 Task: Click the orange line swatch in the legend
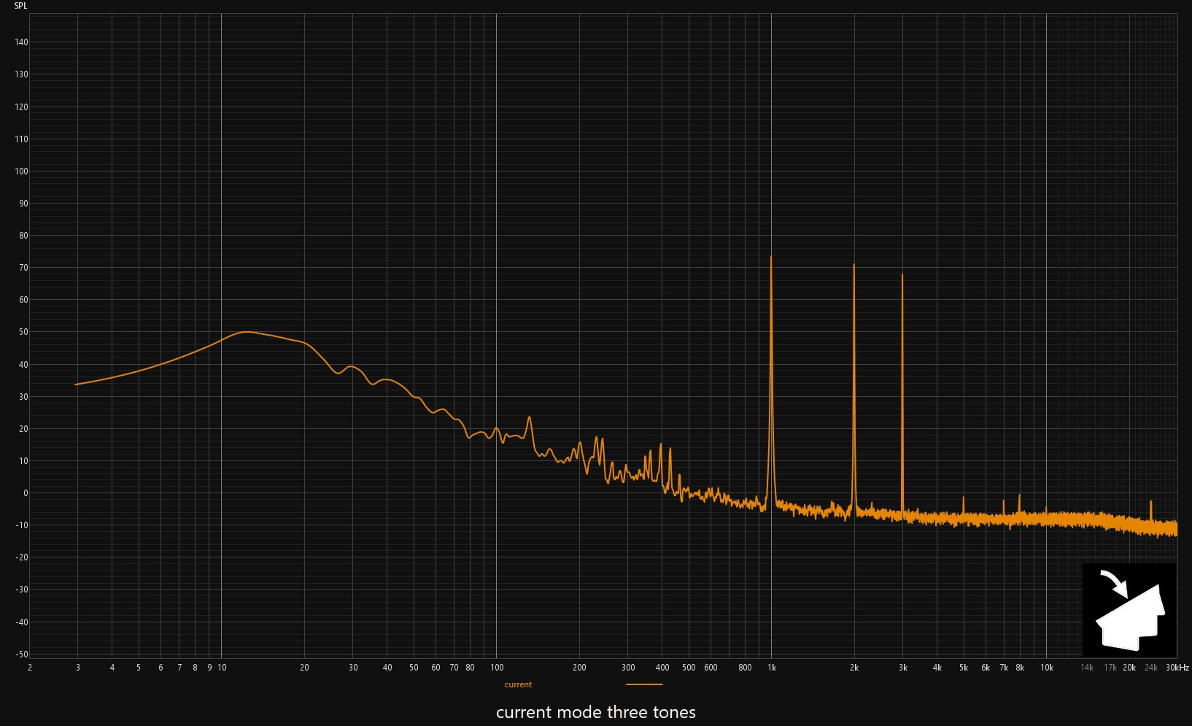coord(644,684)
